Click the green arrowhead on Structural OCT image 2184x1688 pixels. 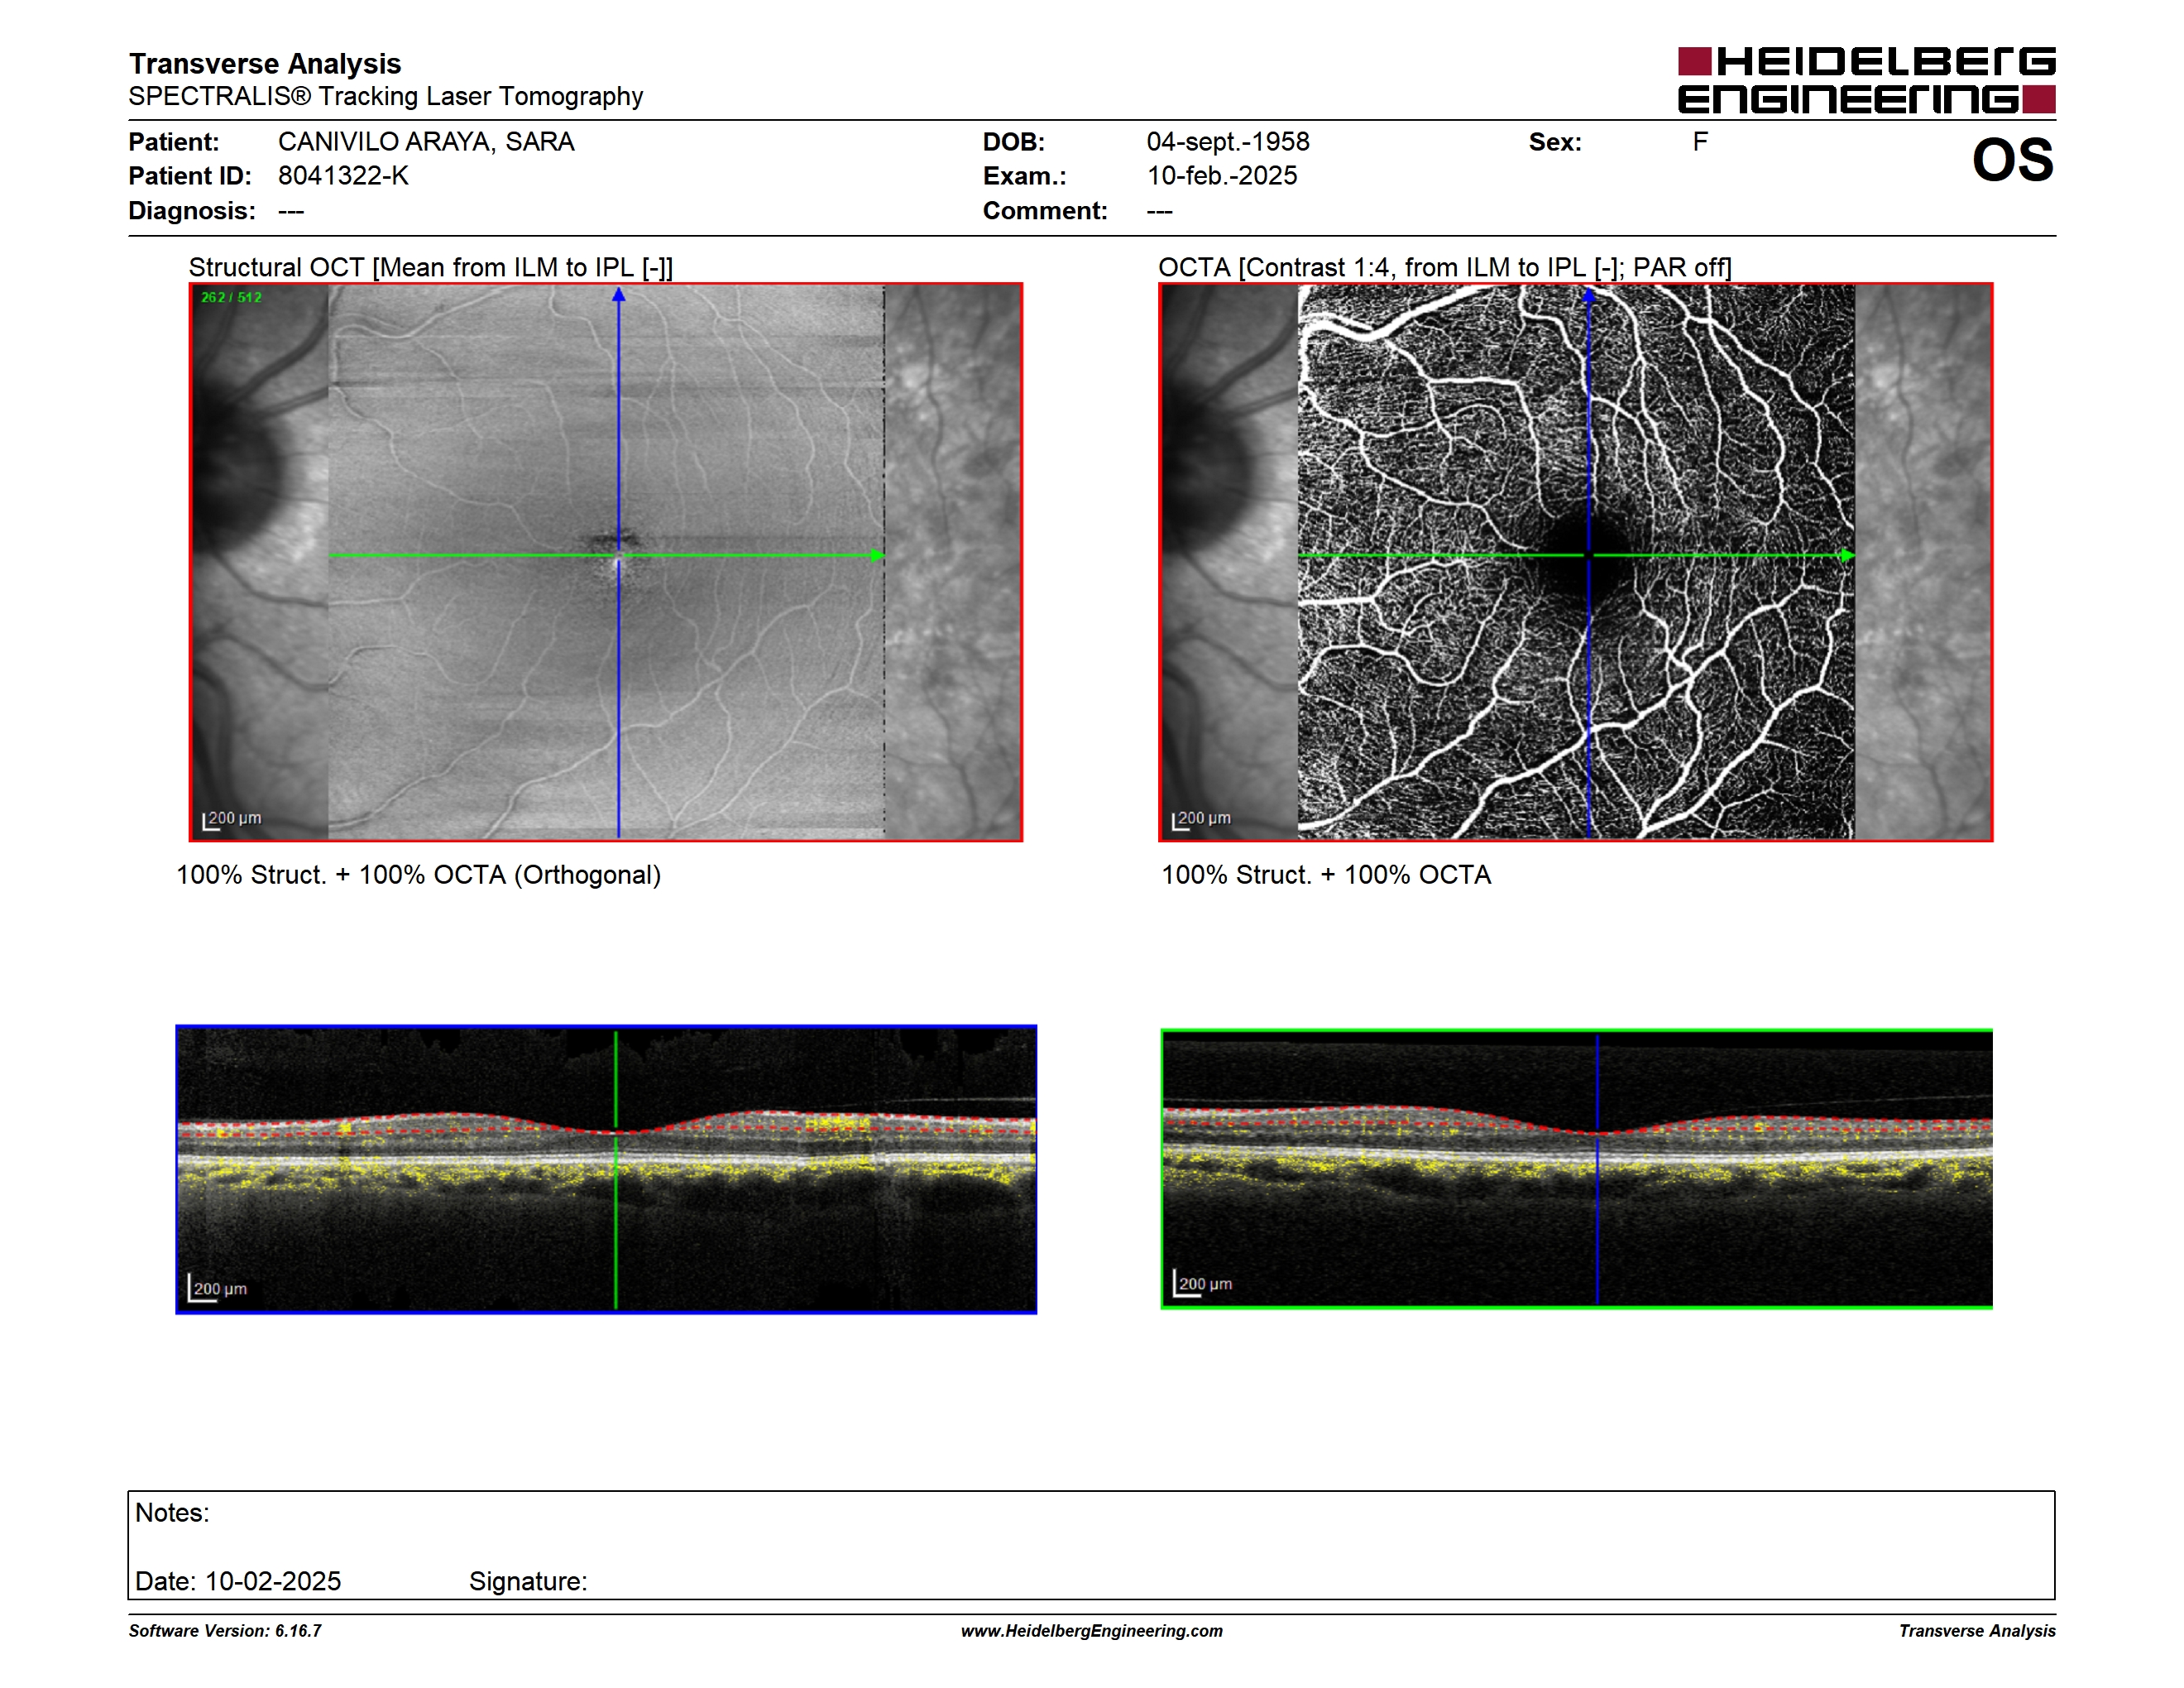tap(877, 555)
